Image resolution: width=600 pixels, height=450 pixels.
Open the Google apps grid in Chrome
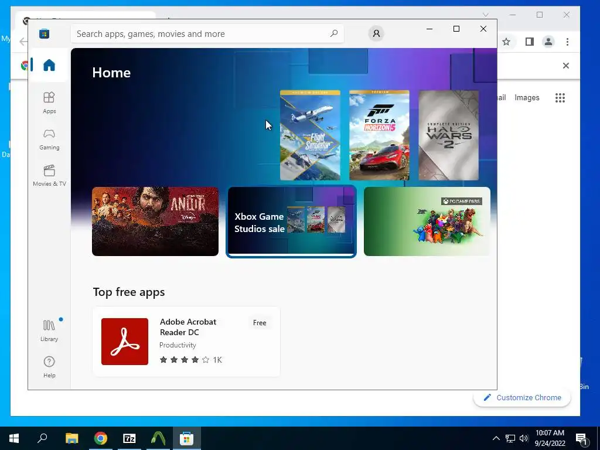pyautogui.click(x=560, y=98)
